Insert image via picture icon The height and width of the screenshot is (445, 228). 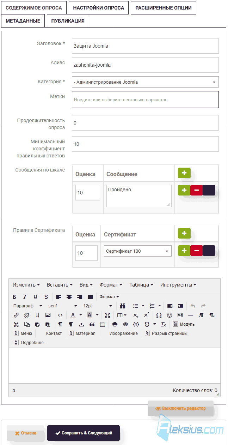click(x=48, y=315)
